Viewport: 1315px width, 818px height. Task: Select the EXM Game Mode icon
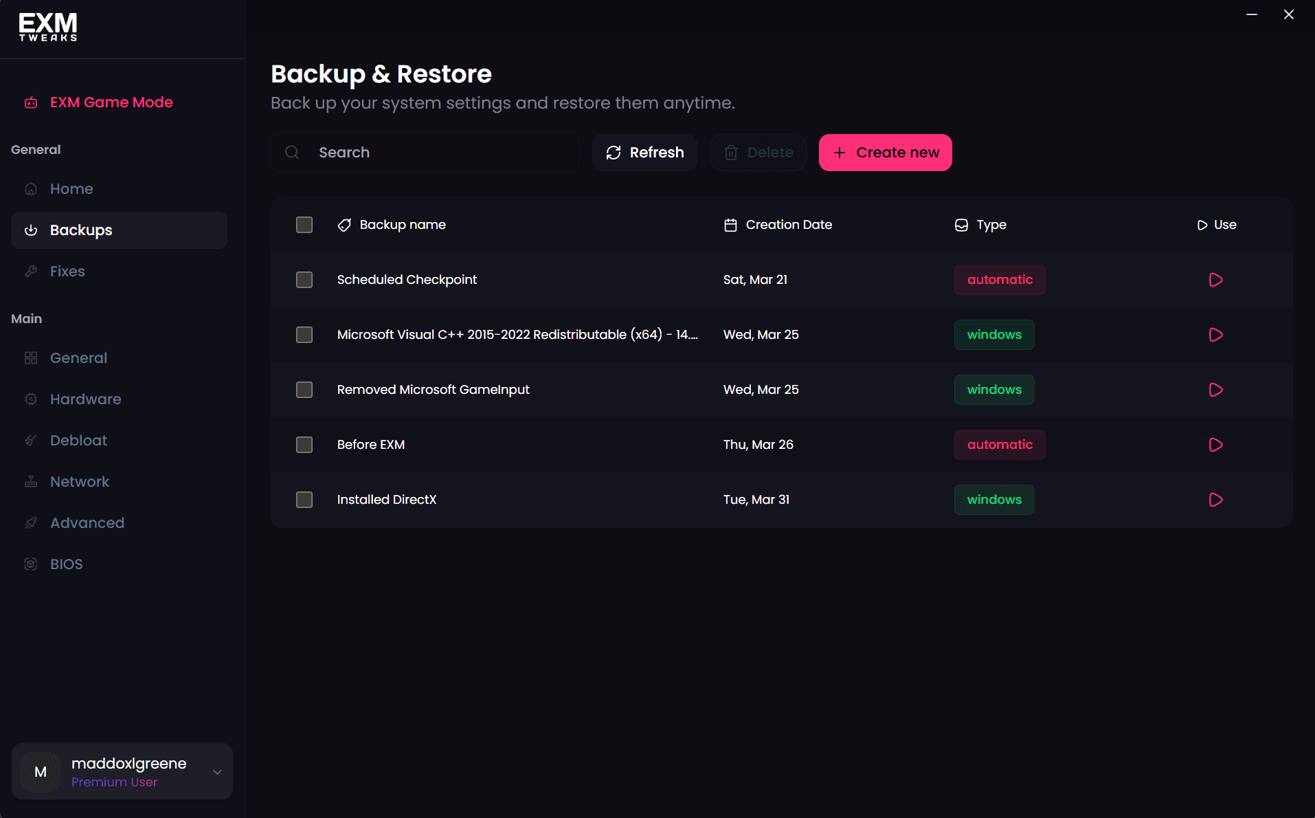click(31, 102)
